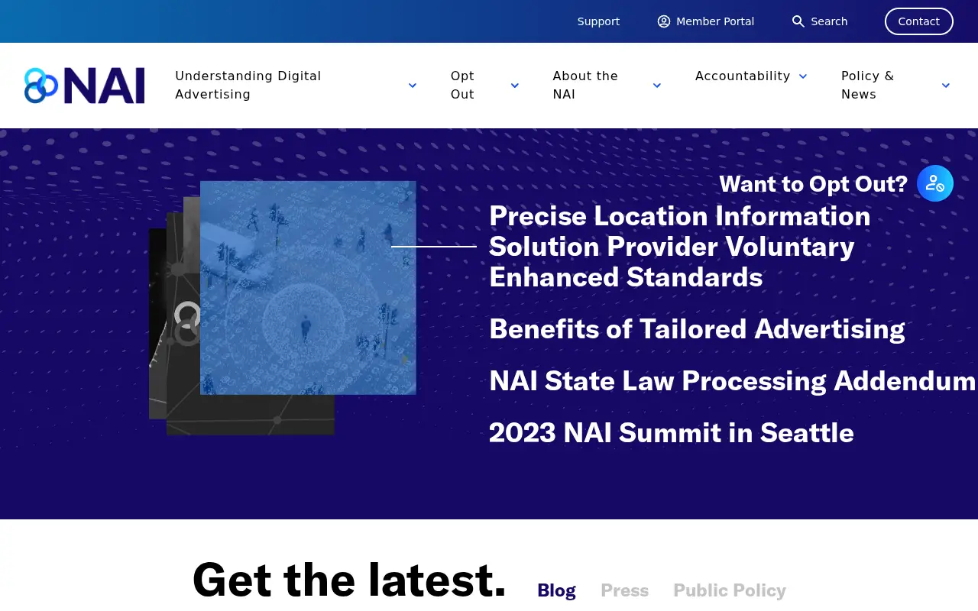The width and height of the screenshot is (978, 611).
Task: Open the Policy & News menu
Action: pyautogui.click(x=867, y=86)
